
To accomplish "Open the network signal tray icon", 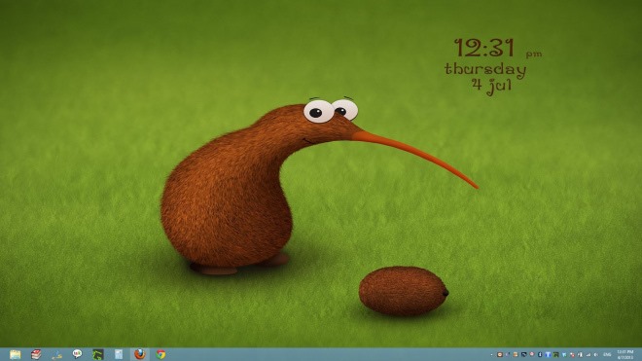I will pyautogui.click(x=588, y=355).
